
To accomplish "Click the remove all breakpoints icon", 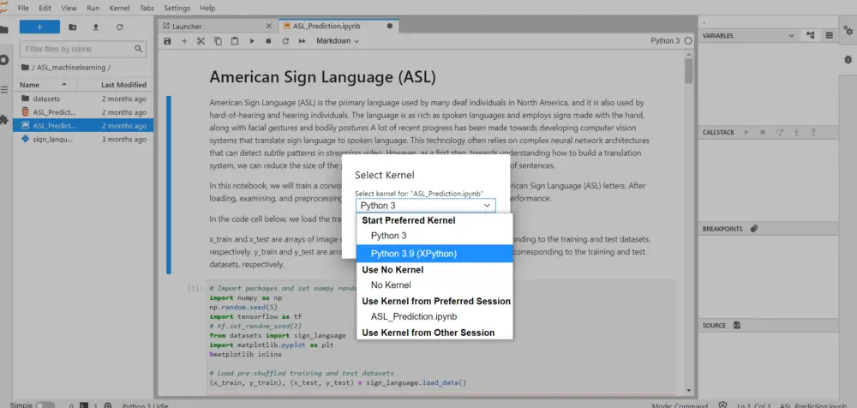I will point(754,229).
